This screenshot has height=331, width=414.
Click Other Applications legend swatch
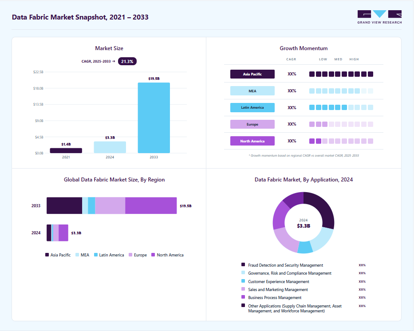tap(243, 305)
